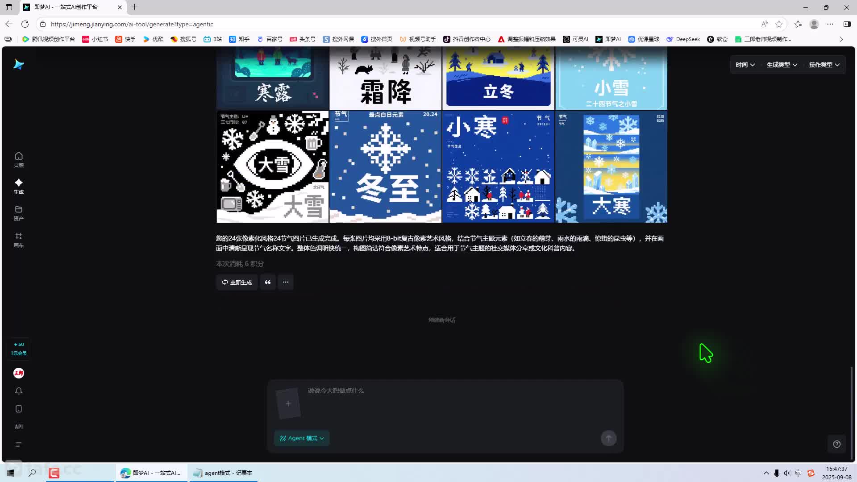The image size is (857, 482).
Task: Open the 冬至 pixel art thumbnail
Action: pos(385,166)
